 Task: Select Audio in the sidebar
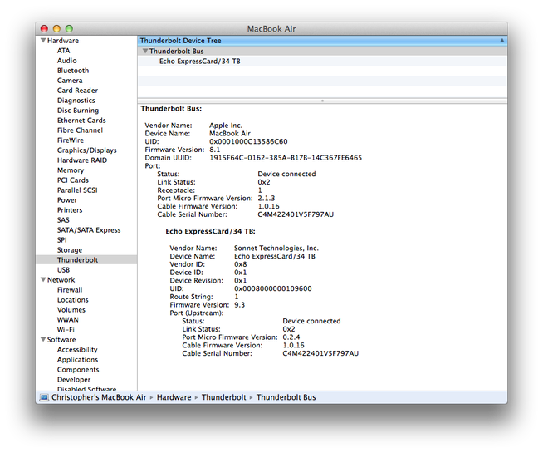coord(66,61)
